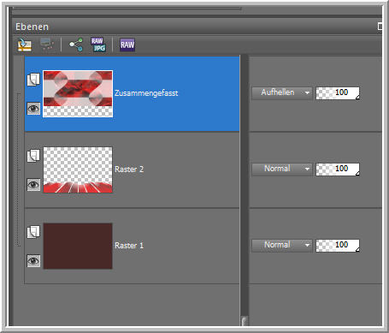Screen dimensions: 389x333
Task: Click the RAW JPG toolbar icon
Action: (x=98, y=45)
